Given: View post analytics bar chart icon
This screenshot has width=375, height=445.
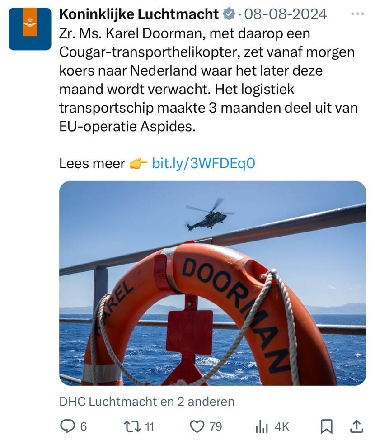Looking at the screenshot, I should 262,427.
